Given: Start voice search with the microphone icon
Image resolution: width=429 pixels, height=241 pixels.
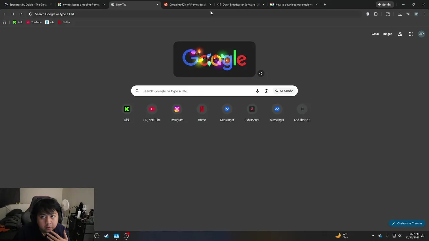Looking at the screenshot, I should 257,91.
